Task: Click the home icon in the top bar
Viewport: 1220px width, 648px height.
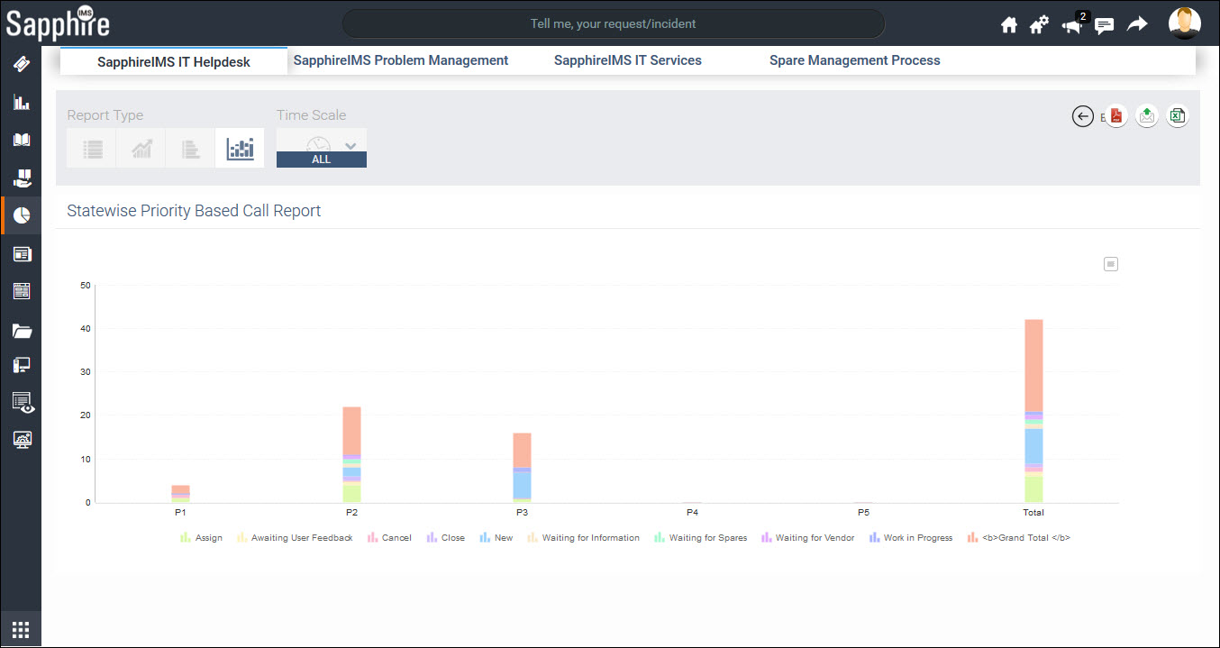Action: click(1008, 24)
